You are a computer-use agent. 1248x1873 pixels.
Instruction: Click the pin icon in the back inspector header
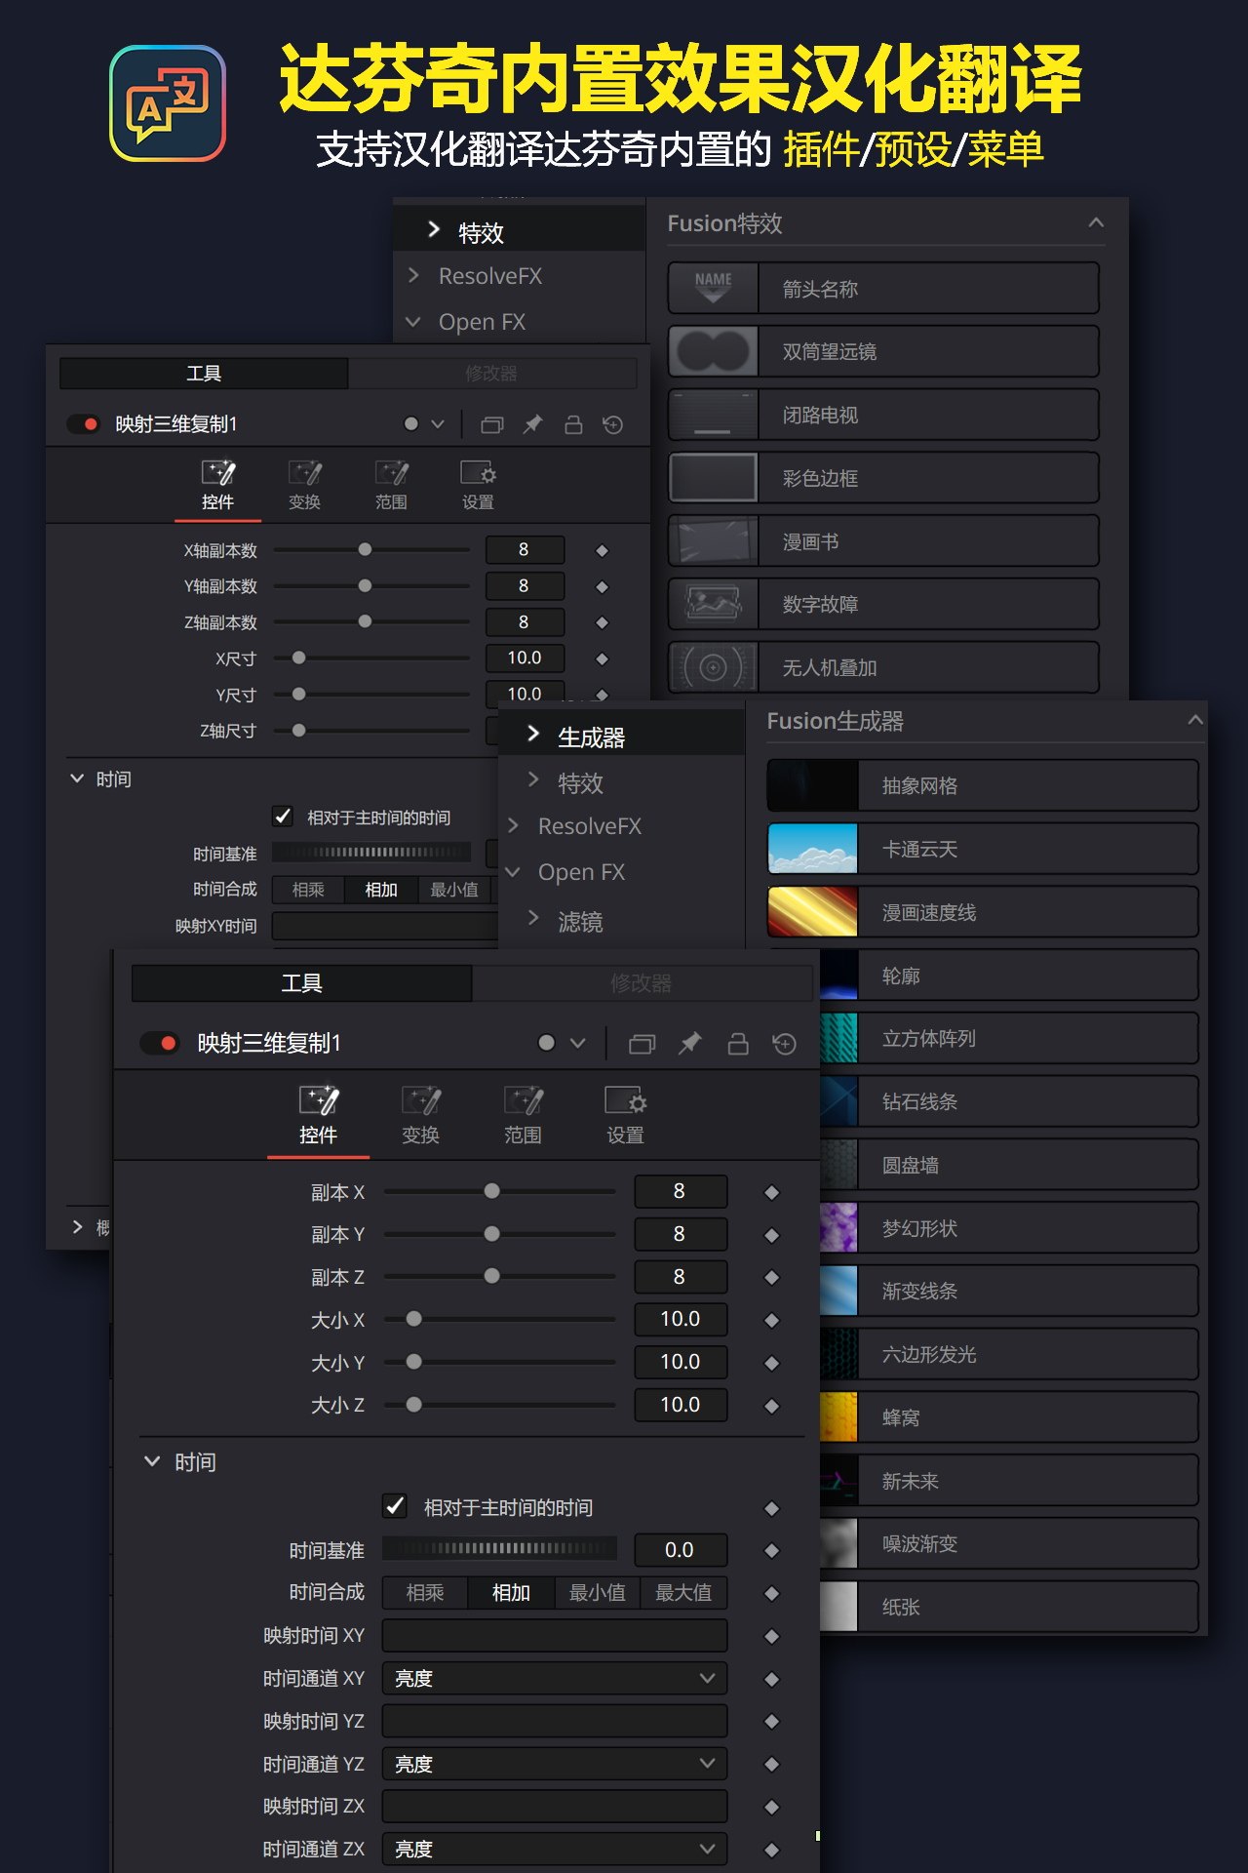tap(532, 424)
